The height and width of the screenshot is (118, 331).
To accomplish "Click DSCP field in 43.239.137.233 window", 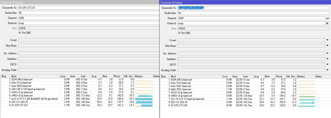I will click(88, 65).
